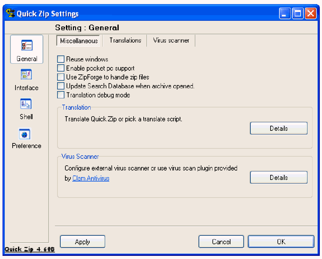Click the 'Setting : General' heading text
The image size is (322, 259).
pos(87,27)
